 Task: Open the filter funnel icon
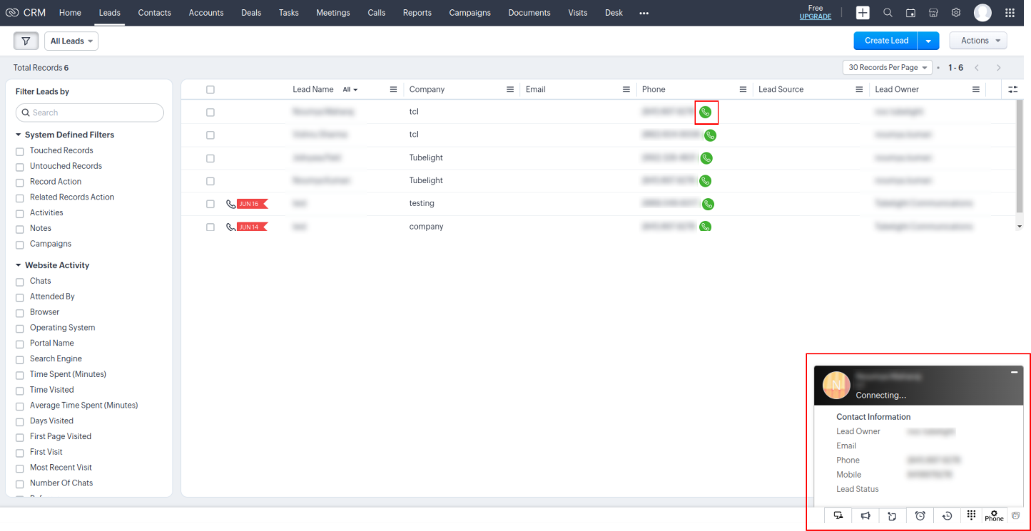26,41
